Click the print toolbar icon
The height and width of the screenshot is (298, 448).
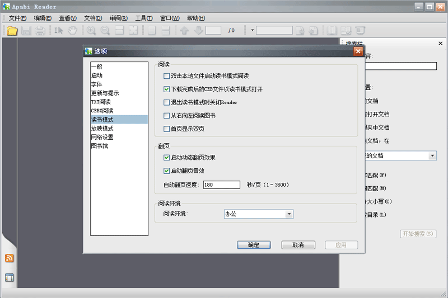[x=40, y=31]
